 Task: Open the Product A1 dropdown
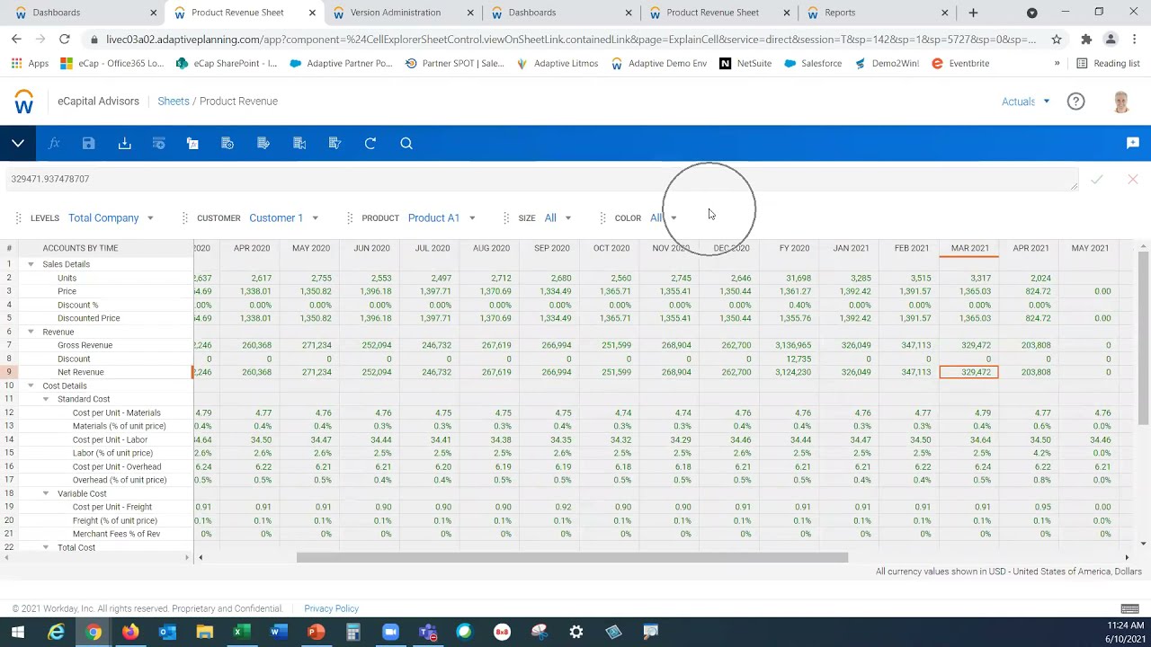click(x=442, y=217)
